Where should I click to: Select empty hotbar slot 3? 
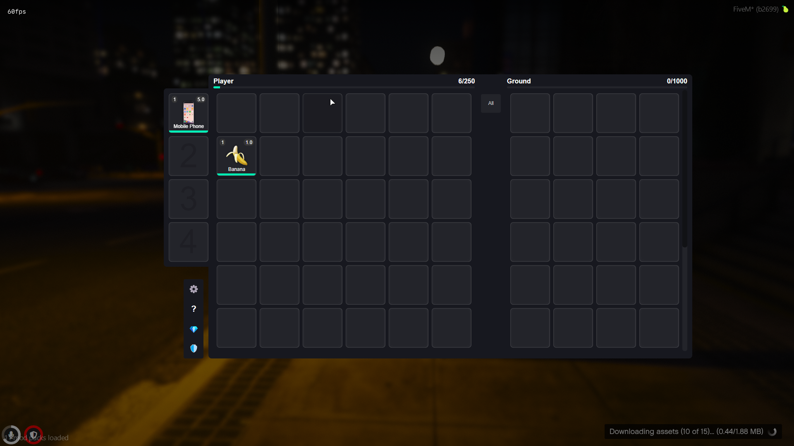[189, 199]
